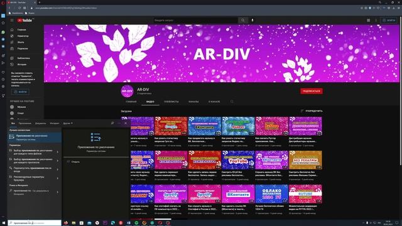402x226 pixels.
Task: Select Интернет tab in Windows search
Action: [x=55, y=124]
